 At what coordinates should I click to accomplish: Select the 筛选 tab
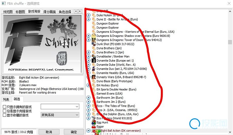(17, 99)
